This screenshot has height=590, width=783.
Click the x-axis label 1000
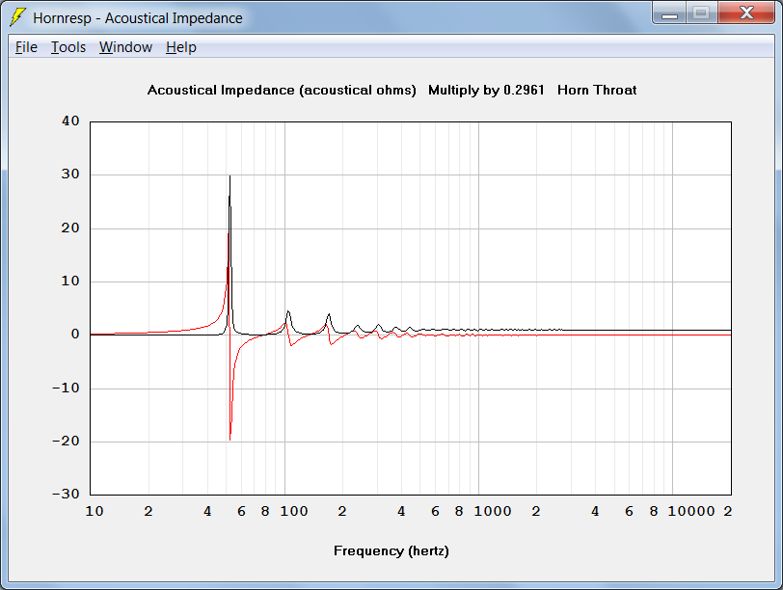click(x=493, y=511)
